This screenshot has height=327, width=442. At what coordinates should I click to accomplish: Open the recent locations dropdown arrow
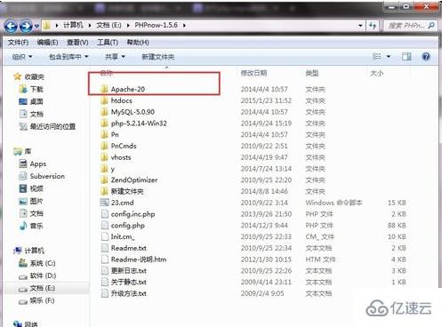click(x=36, y=27)
